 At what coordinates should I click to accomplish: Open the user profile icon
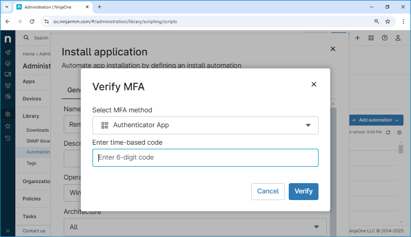(x=398, y=38)
